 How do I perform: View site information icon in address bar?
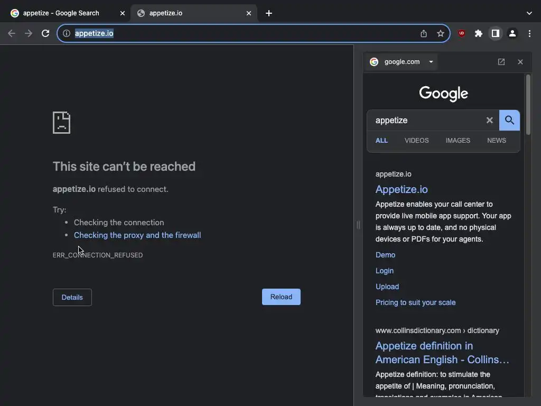pos(67,33)
